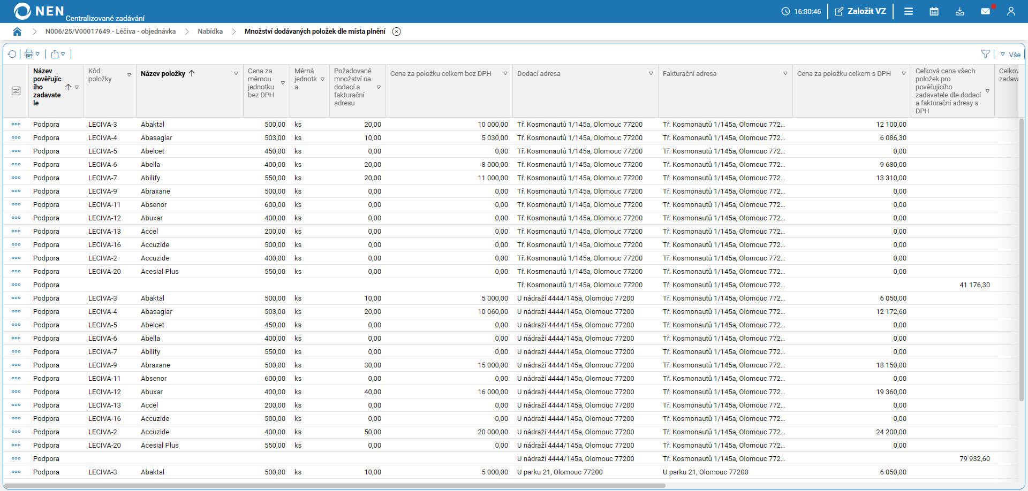Image resolution: width=1028 pixels, height=491 pixels.
Task: Open the messages envelope icon
Action: 985,11
